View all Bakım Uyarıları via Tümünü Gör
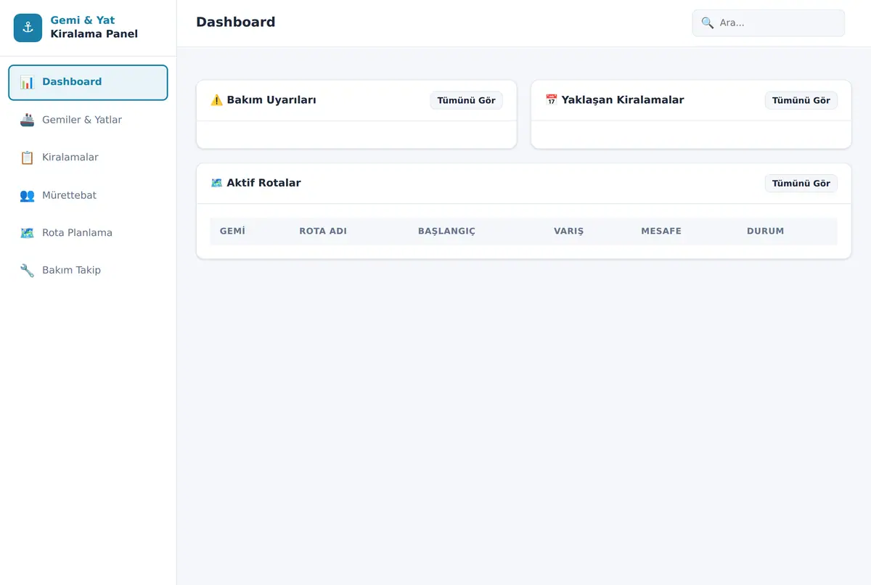Screen dimensions: 871x585 click(466, 100)
